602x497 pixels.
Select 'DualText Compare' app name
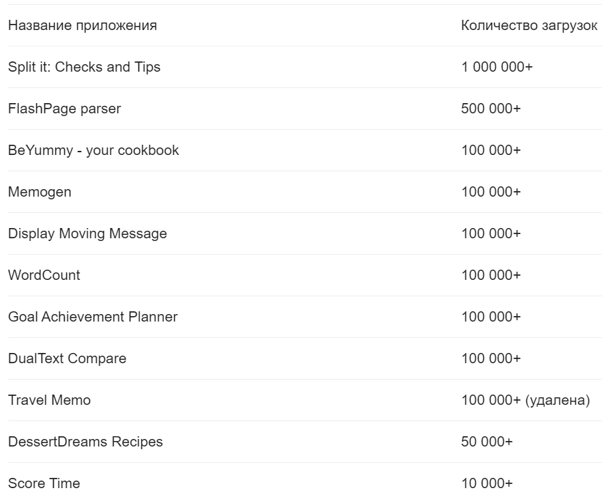(x=67, y=358)
